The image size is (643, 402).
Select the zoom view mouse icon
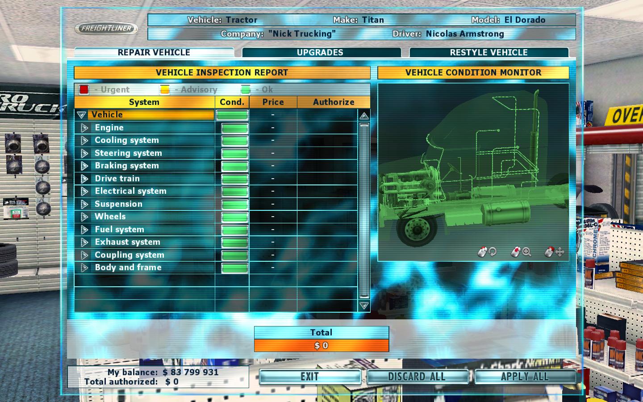coord(521,252)
